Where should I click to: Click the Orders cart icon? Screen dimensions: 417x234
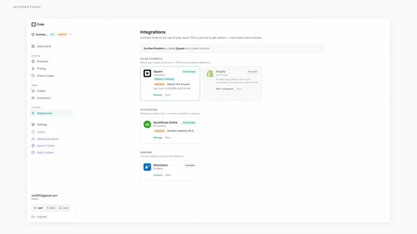33,90
